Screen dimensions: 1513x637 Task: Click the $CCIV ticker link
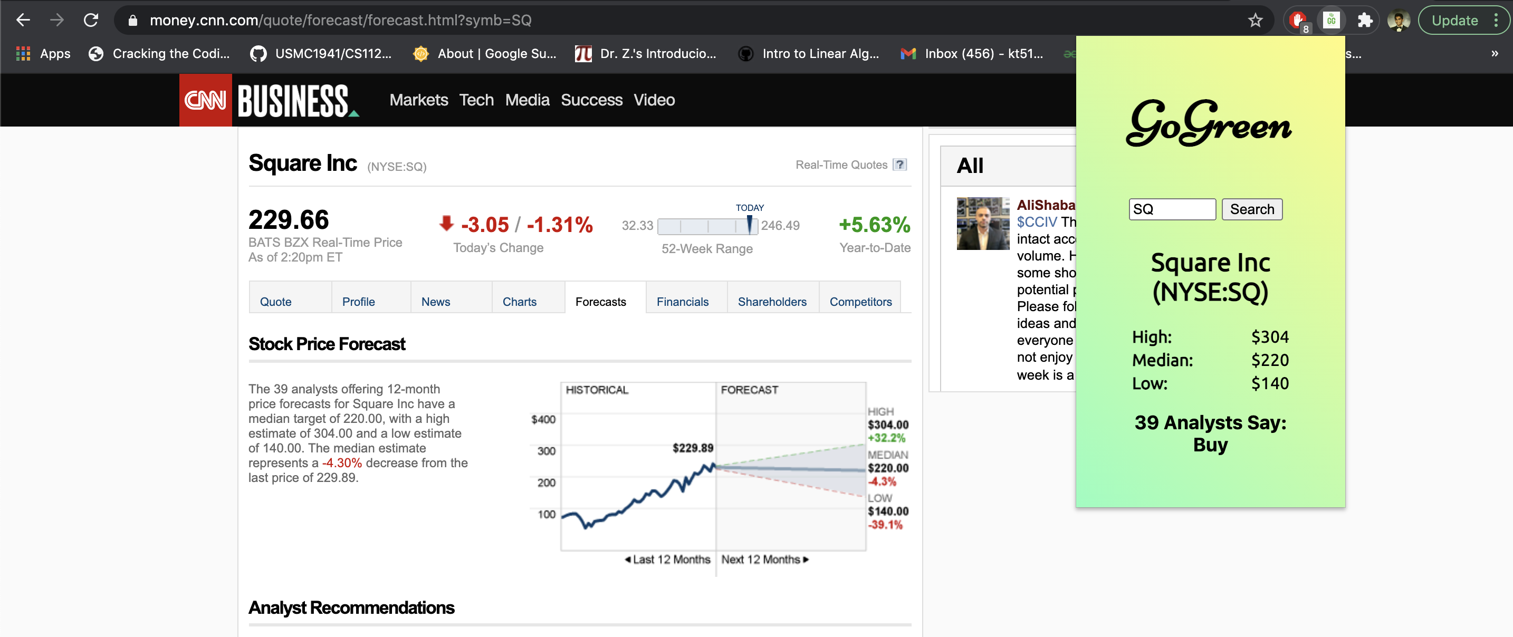(x=1036, y=222)
